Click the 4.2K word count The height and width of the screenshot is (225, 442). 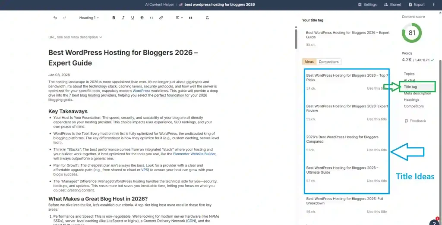tap(407, 60)
